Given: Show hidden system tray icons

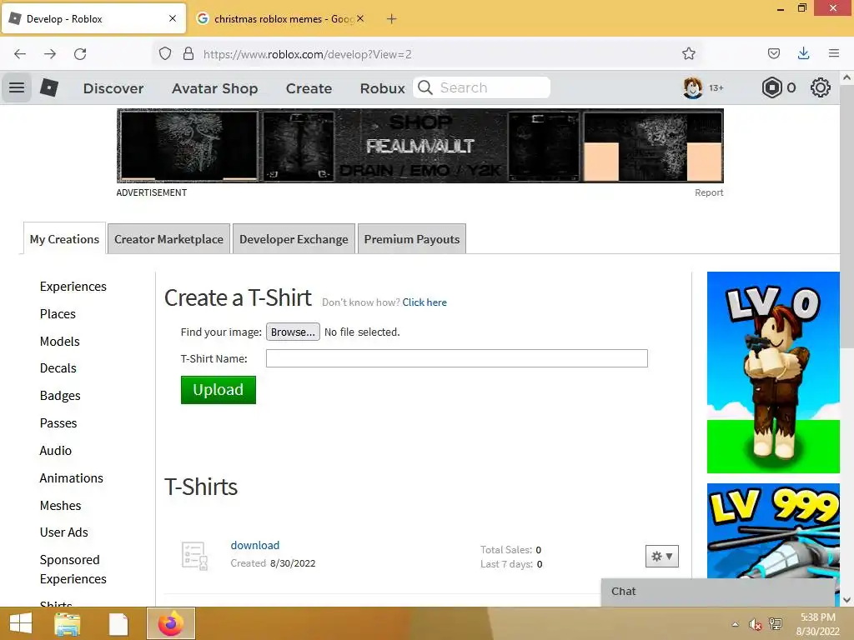Looking at the screenshot, I should [736, 624].
